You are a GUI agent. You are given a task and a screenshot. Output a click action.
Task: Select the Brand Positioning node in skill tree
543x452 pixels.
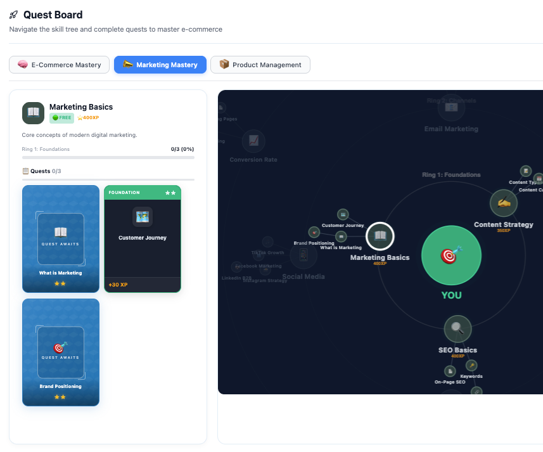[314, 233]
